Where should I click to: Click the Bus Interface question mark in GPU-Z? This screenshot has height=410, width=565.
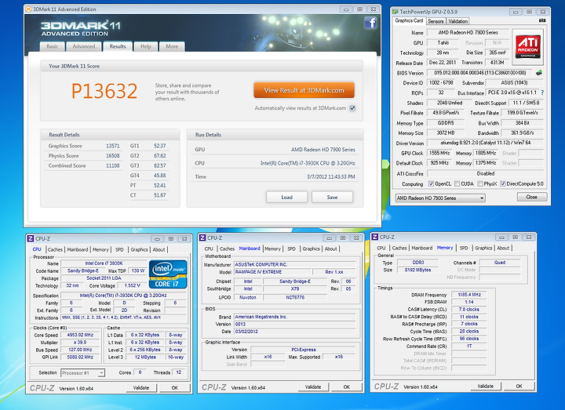coord(542,93)
